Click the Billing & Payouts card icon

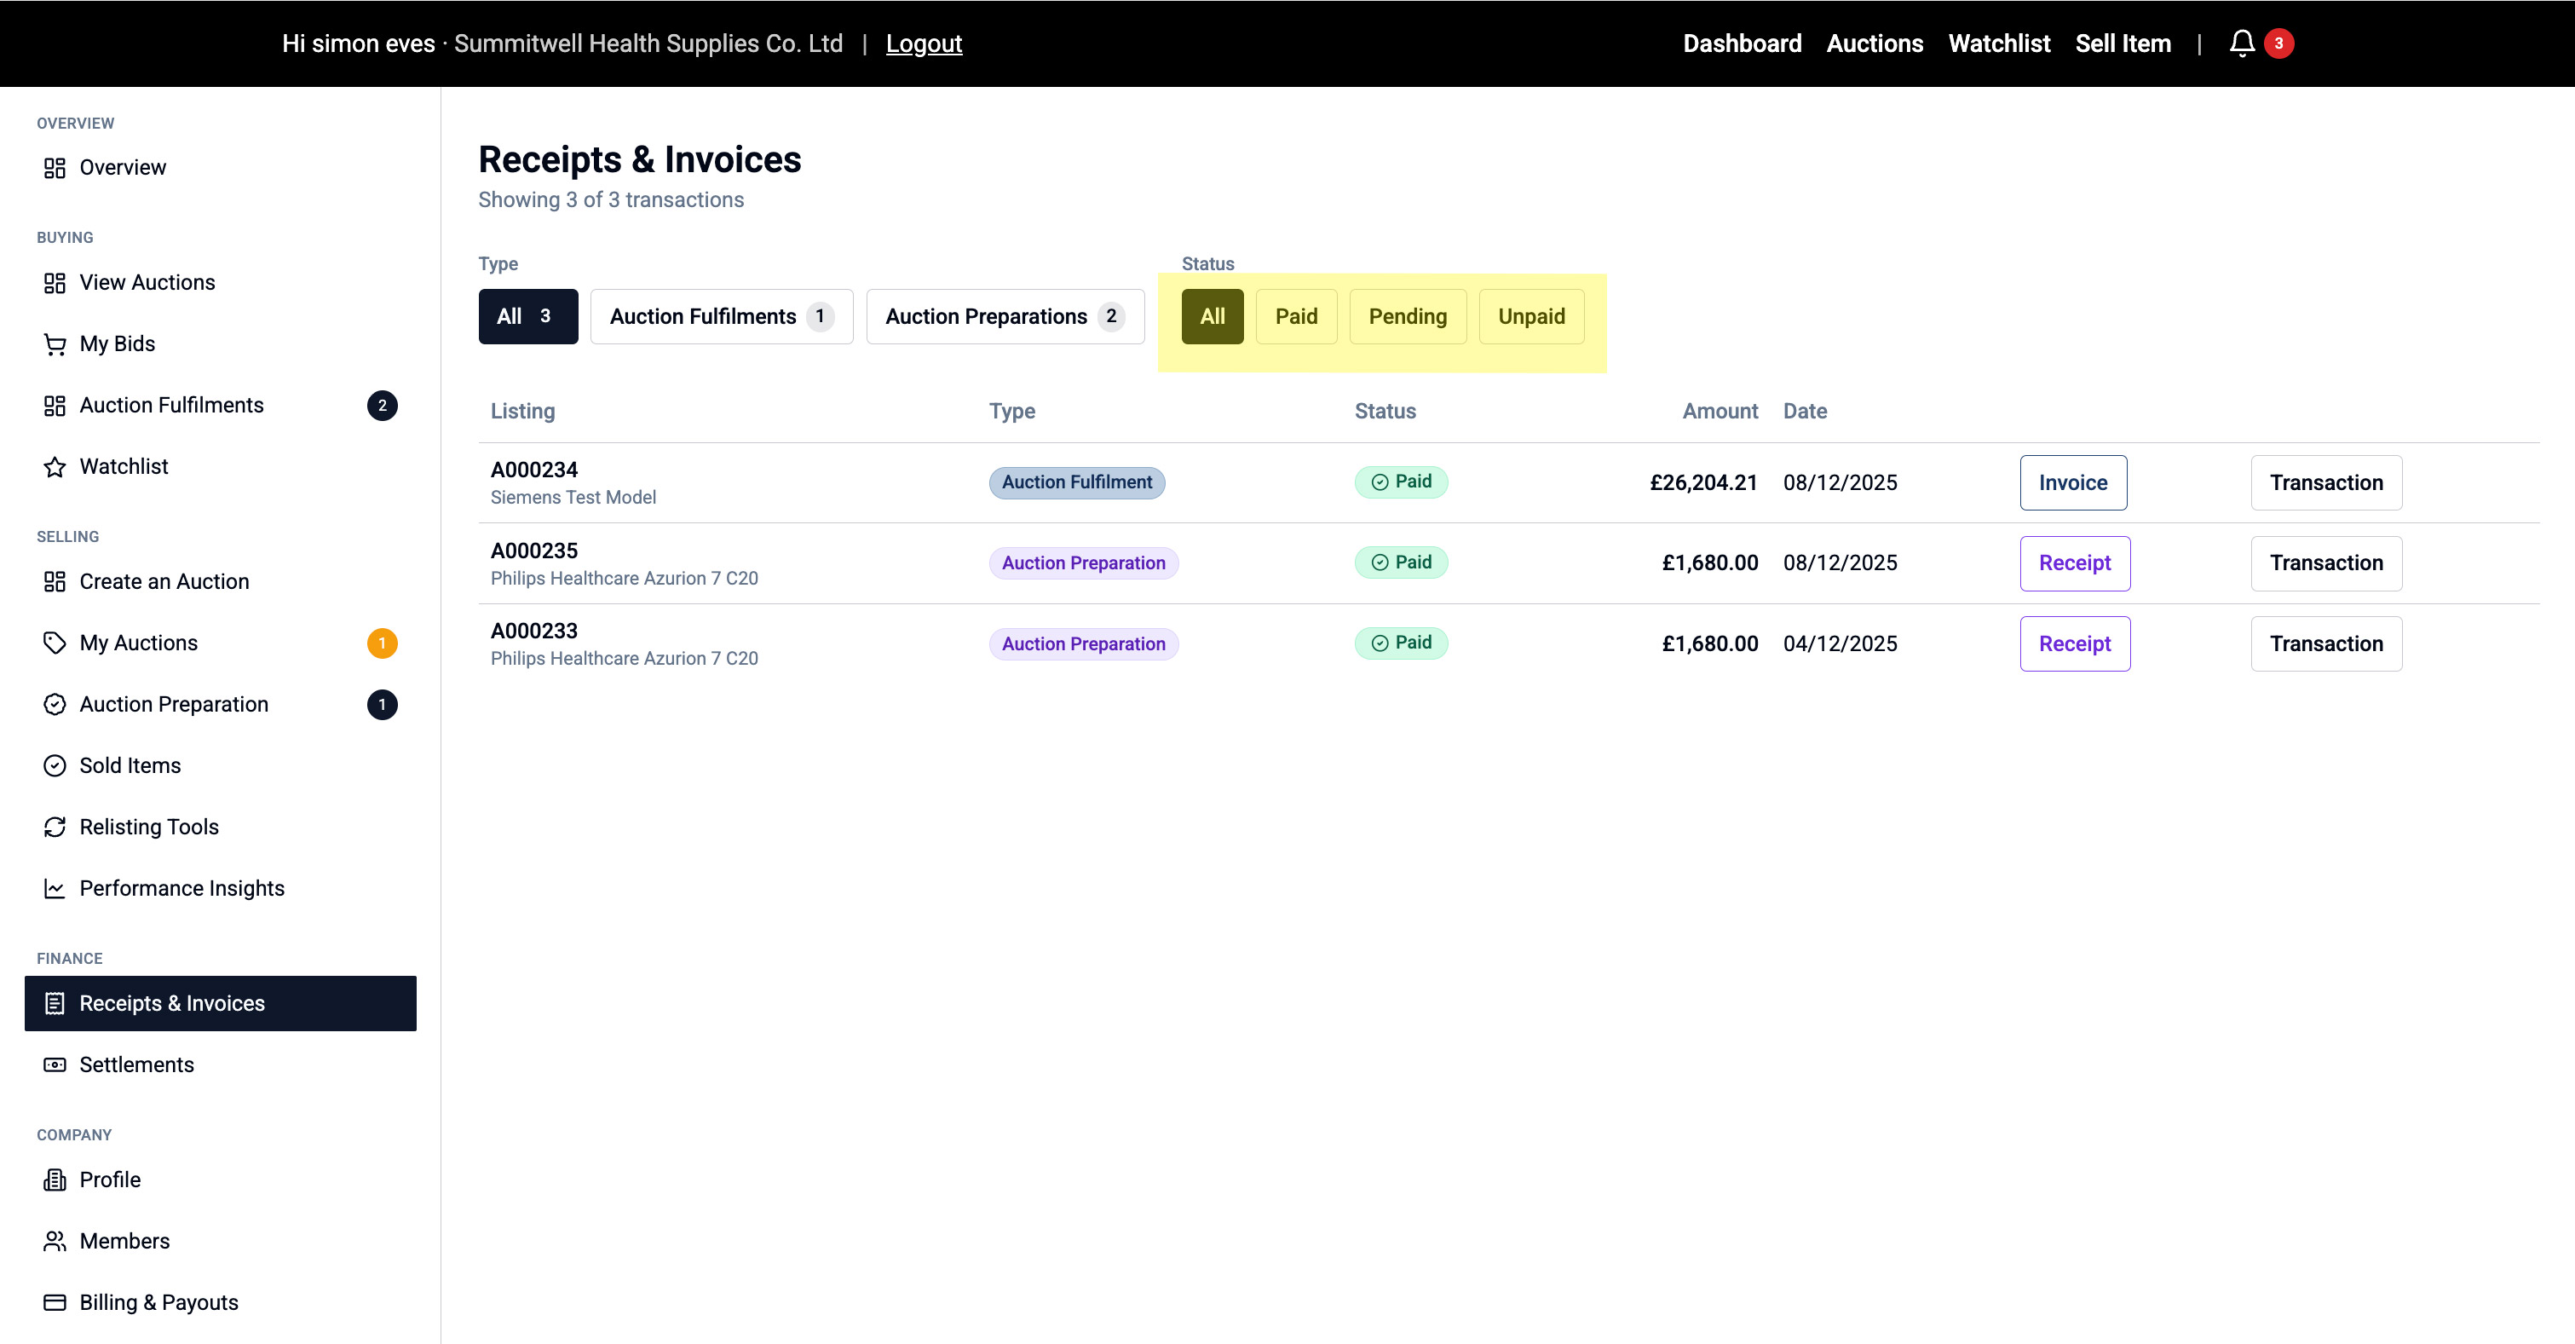click(x=55, y=1302)
